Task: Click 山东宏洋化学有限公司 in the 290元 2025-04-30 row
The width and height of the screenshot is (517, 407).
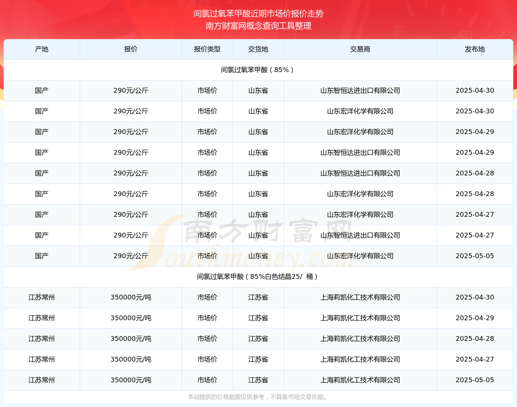Action: coord(360,111)
